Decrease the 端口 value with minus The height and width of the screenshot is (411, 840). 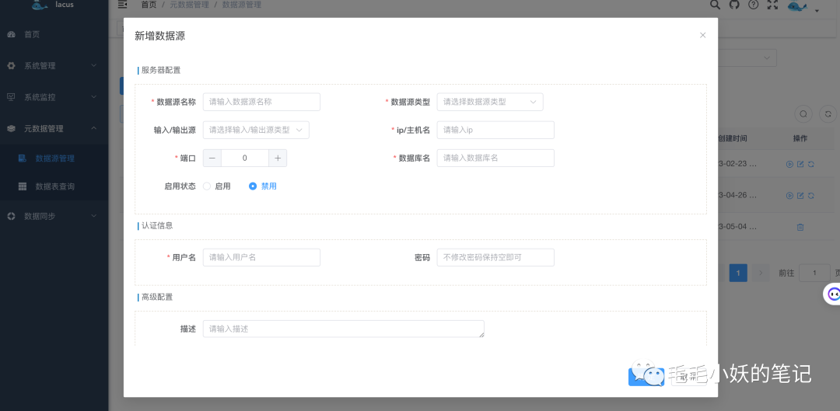tap(212, 158)
